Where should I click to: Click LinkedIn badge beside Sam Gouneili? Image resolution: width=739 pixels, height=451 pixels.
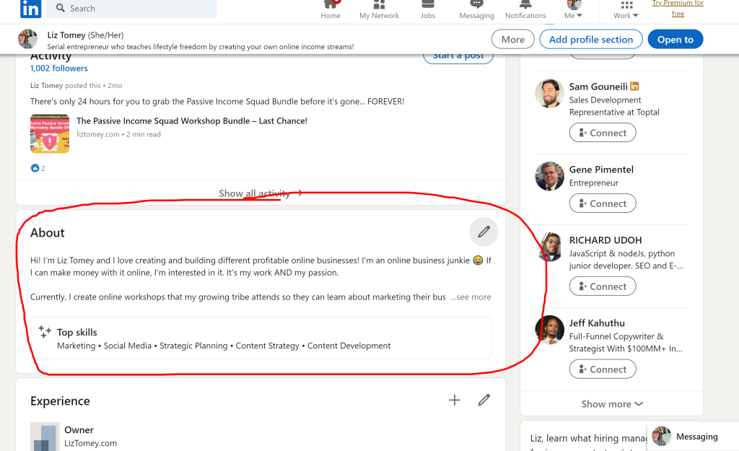634,87
